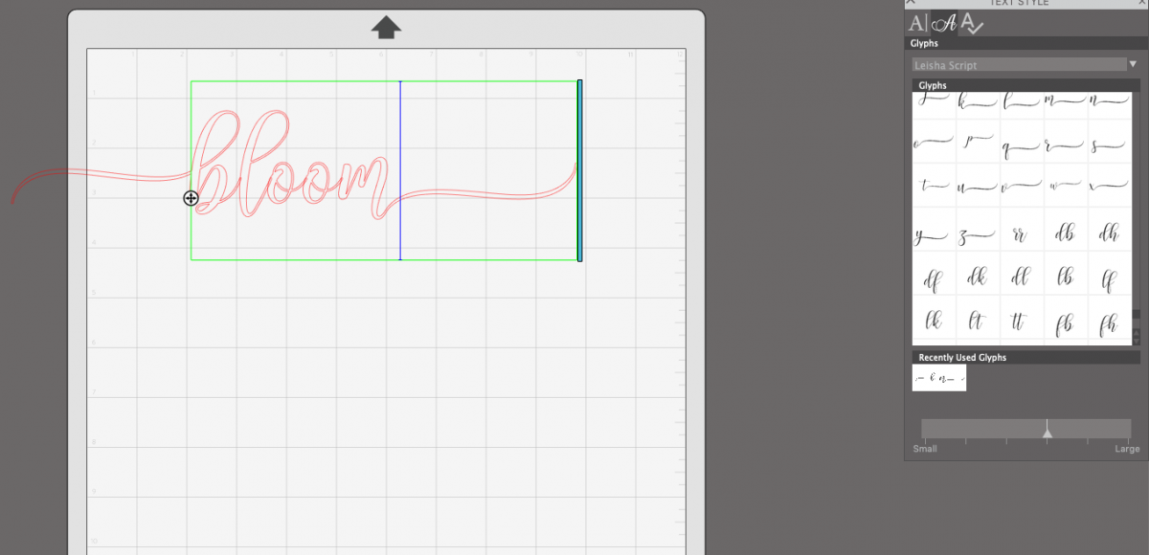Viewport: 1149px width, 555px height.
Task: Insert the swash t glyph
Action: click(934, 187)
